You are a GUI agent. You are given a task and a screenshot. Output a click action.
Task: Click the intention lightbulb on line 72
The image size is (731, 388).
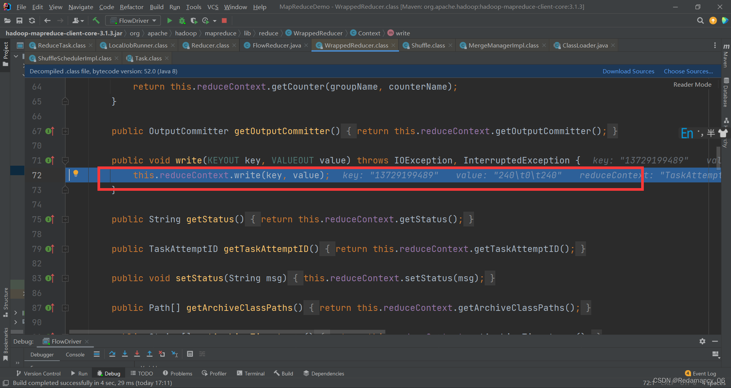pos(76,173)
